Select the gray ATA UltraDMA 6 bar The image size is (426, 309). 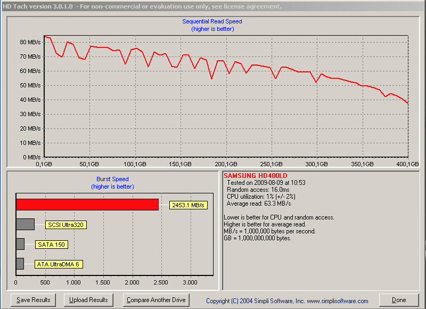pyautogui.click(x=20, y=264)
